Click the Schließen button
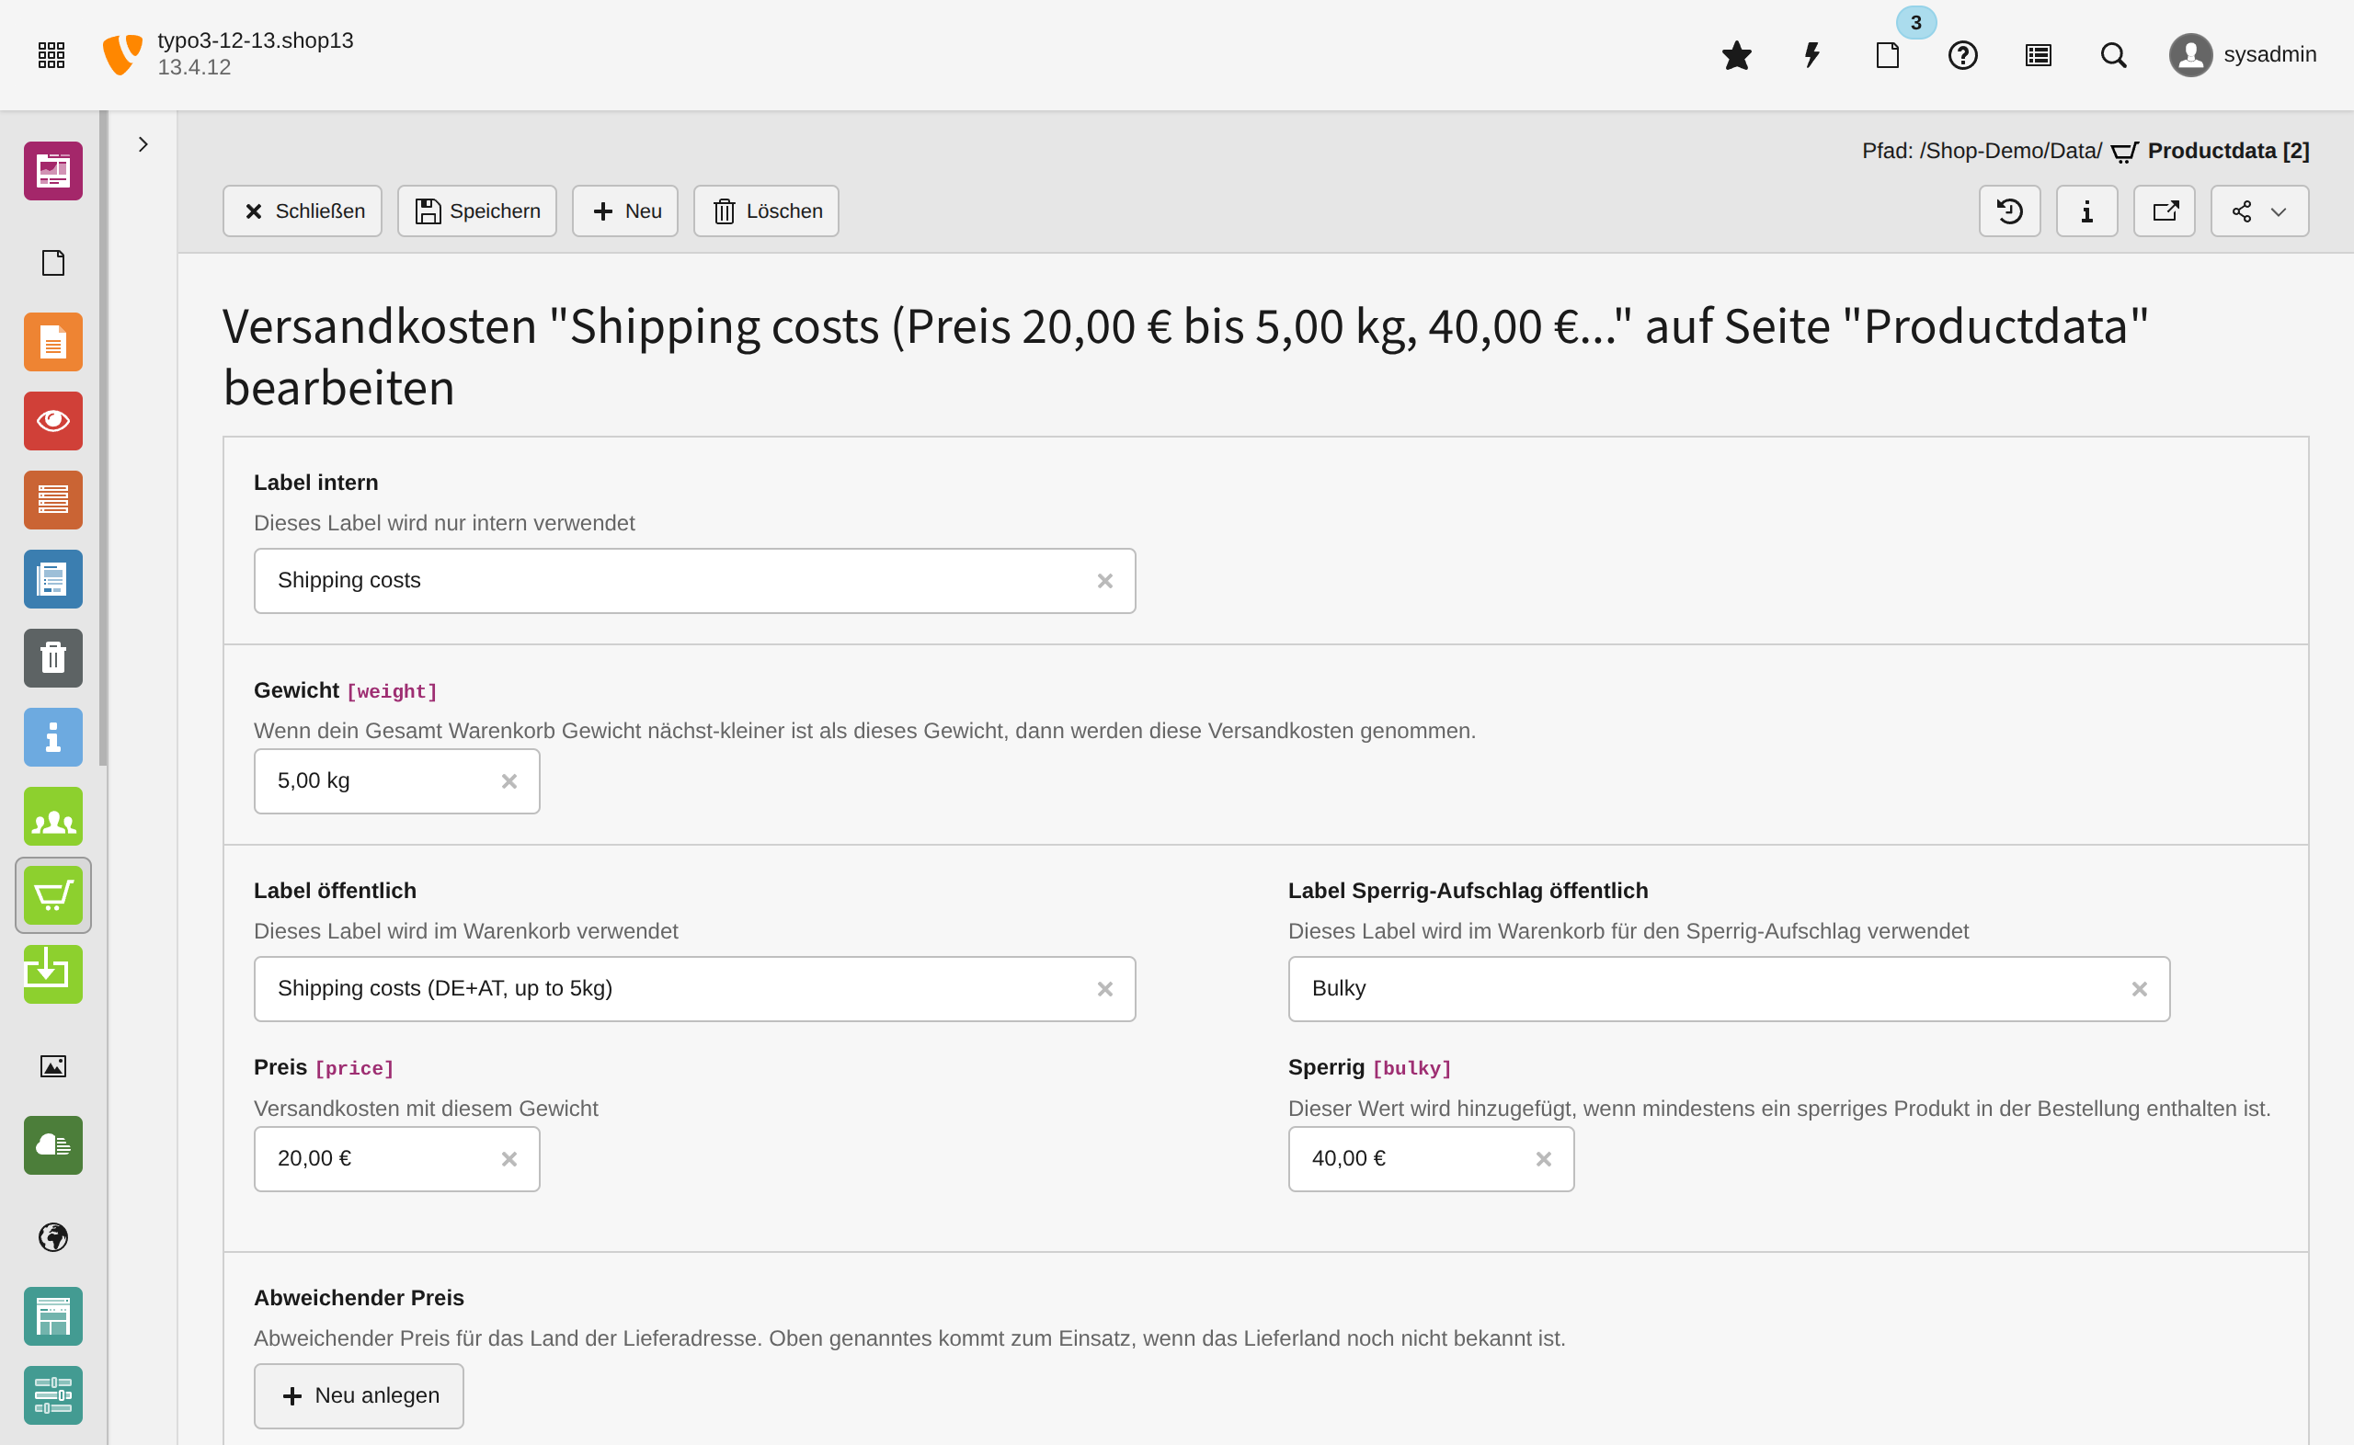Viewport: 2354px width, 1445px height. [302, 211]
